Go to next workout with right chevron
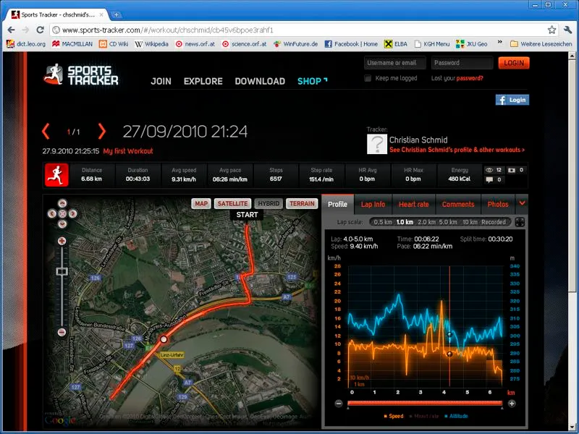 [x=102, y=132]
